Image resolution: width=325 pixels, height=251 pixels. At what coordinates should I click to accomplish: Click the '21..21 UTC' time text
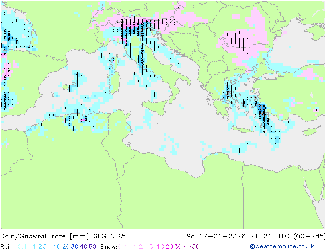[x=270, y=236]
